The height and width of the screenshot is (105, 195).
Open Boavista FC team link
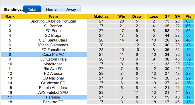tap(53, 102)
